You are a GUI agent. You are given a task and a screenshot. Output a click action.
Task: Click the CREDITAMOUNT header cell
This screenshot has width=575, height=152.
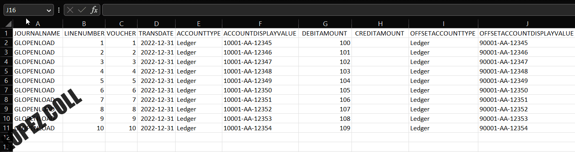tap(380, 33)
